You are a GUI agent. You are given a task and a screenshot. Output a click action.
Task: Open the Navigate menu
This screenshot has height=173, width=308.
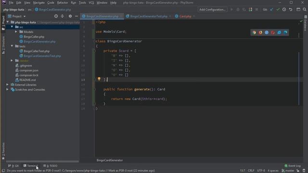pos(38,3)
